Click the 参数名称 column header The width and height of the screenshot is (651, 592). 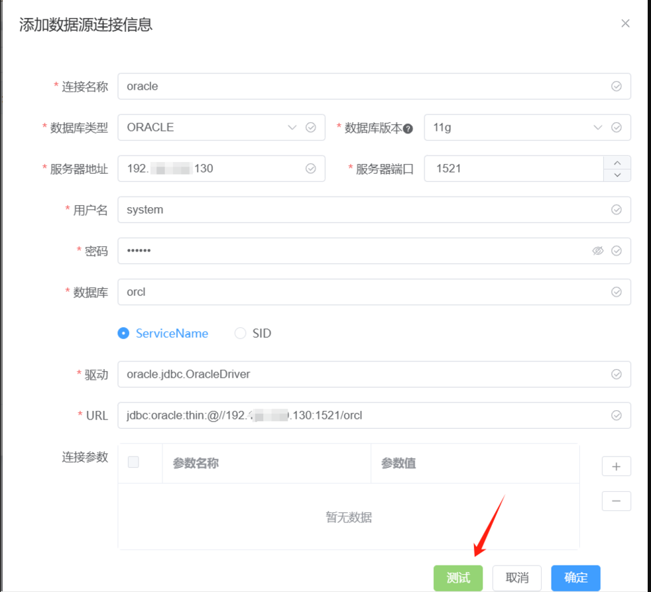[196, 463]
